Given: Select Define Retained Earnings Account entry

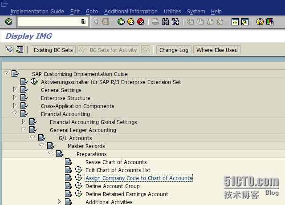Looking at the screenshot, I should pyautogui.click(x=127, y=194).
